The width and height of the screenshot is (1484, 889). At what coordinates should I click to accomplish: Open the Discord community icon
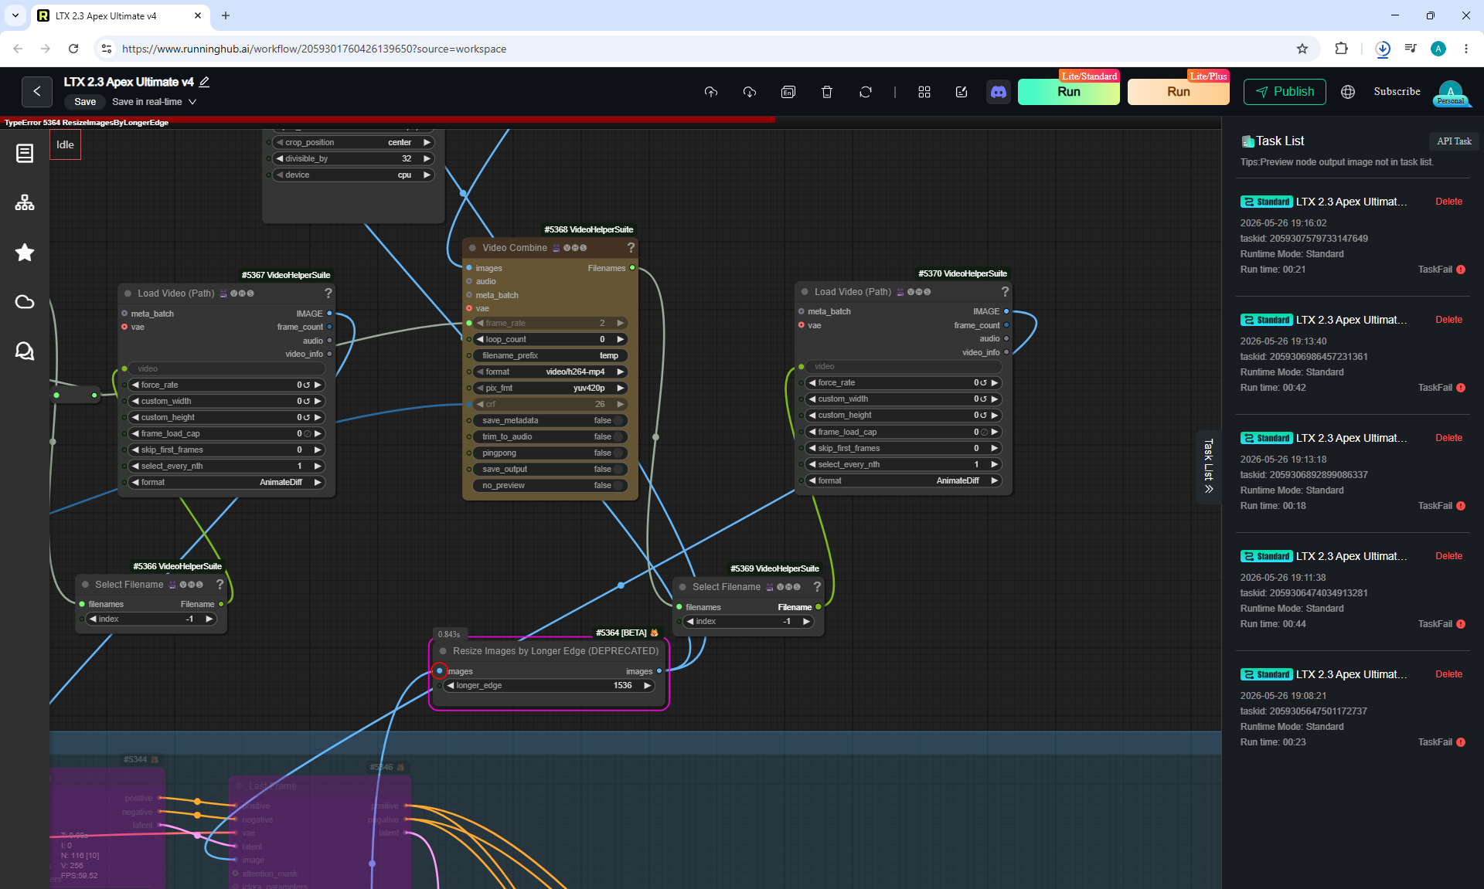click(x=999, y=92)
